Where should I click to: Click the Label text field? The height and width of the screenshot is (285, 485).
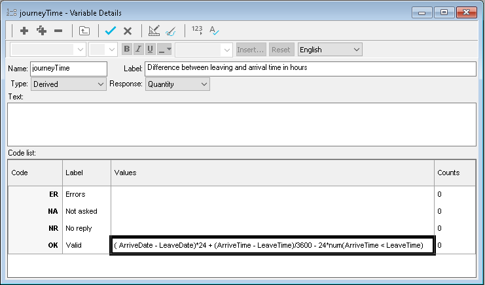tap(310, 68)
